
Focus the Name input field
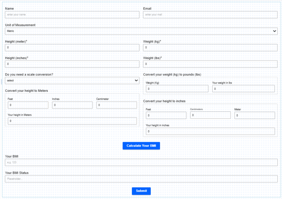point(72,15)
